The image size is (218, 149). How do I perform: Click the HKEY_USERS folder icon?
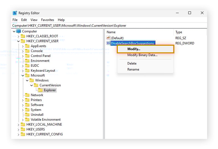(23, 129)
